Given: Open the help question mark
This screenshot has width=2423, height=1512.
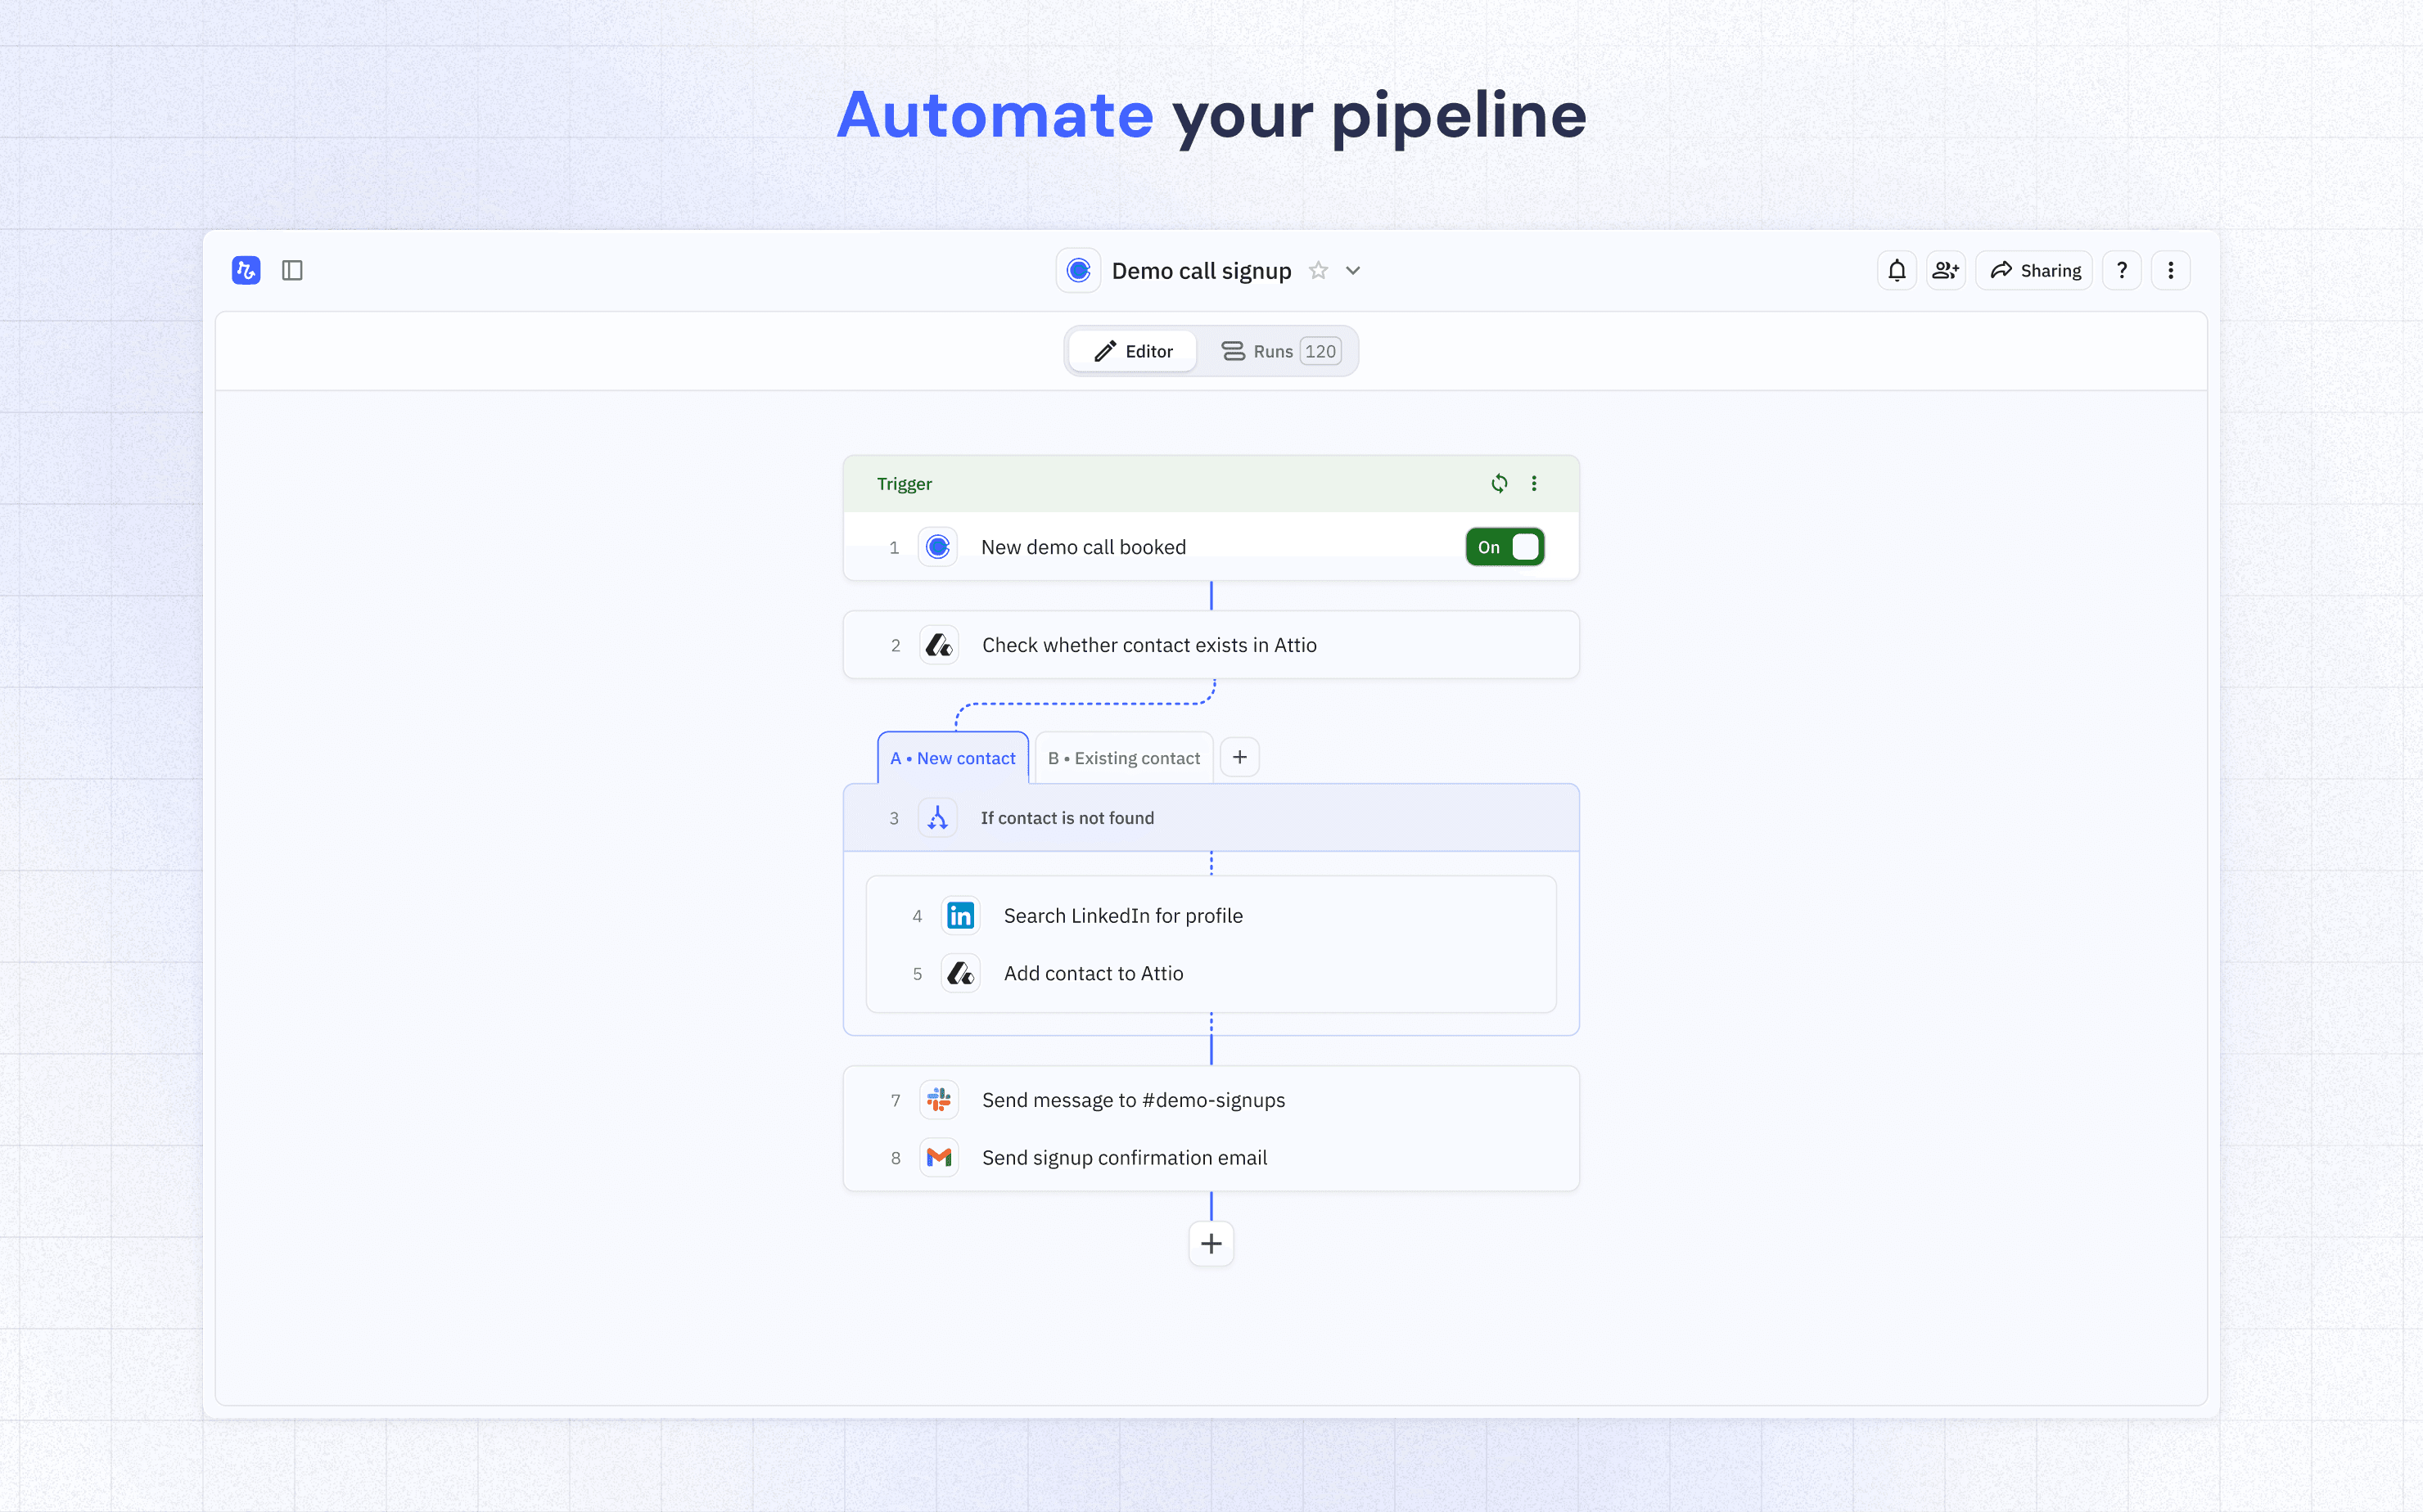Looking at the screenshot, I should pyautogui.click(x=2121, y=270).
